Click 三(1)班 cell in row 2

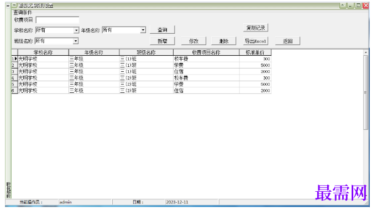(146, 65)
